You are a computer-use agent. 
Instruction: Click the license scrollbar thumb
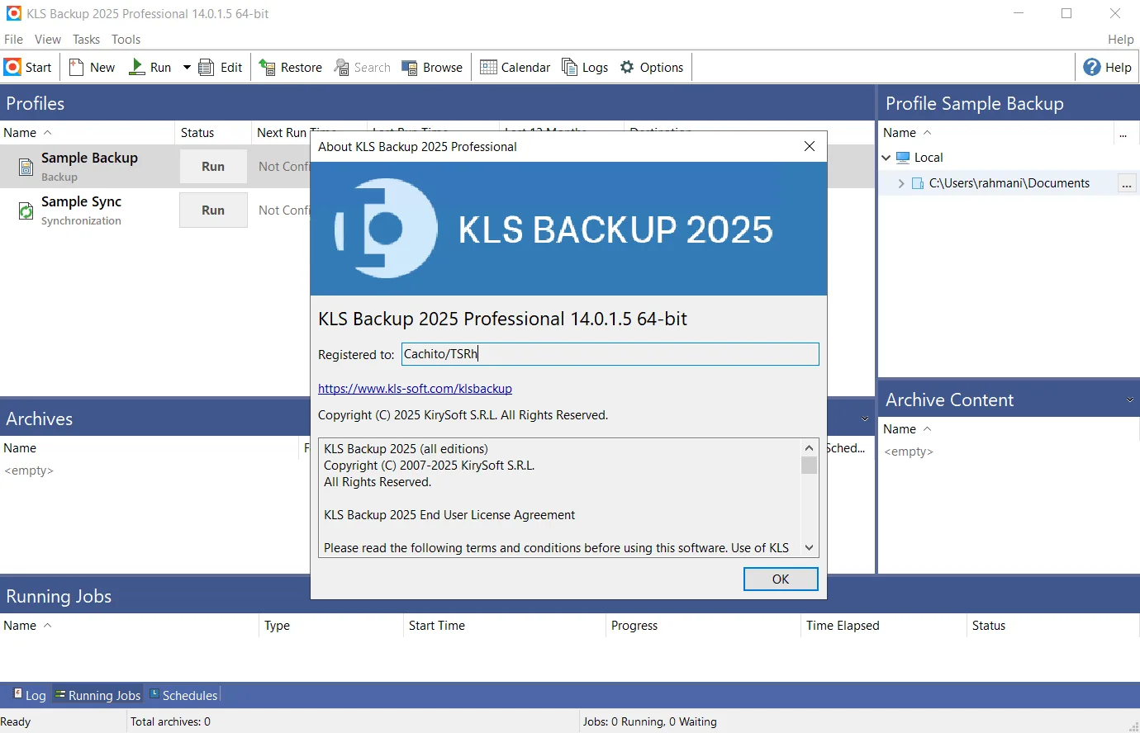click(x=809, y=465)
